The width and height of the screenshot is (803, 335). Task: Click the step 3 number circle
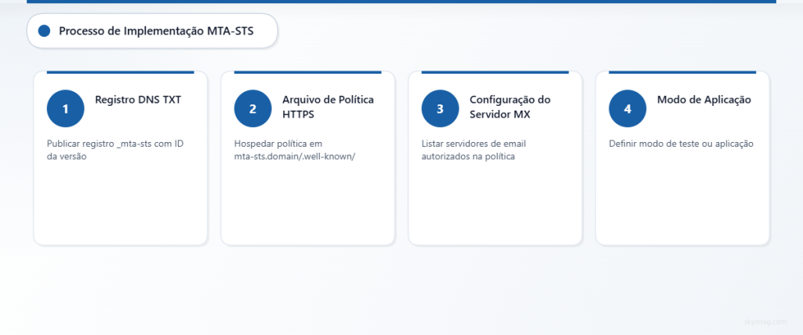[441, 108]
